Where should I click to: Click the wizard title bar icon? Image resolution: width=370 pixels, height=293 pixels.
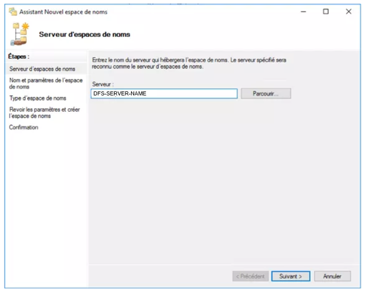tap(13, 12)
